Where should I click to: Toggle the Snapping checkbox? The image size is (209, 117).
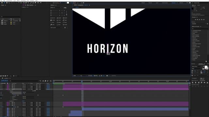(54, 3)
